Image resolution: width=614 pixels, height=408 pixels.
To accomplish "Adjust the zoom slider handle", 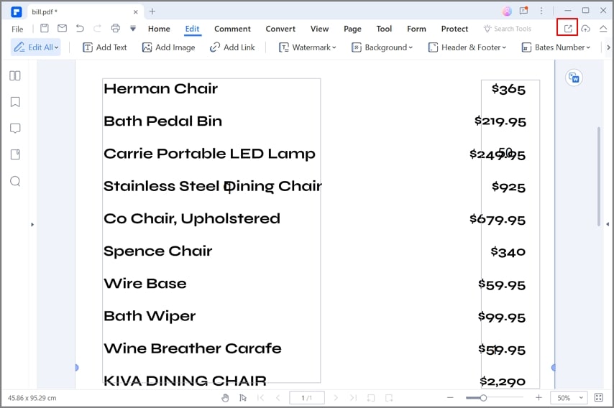I will (483, 398).
